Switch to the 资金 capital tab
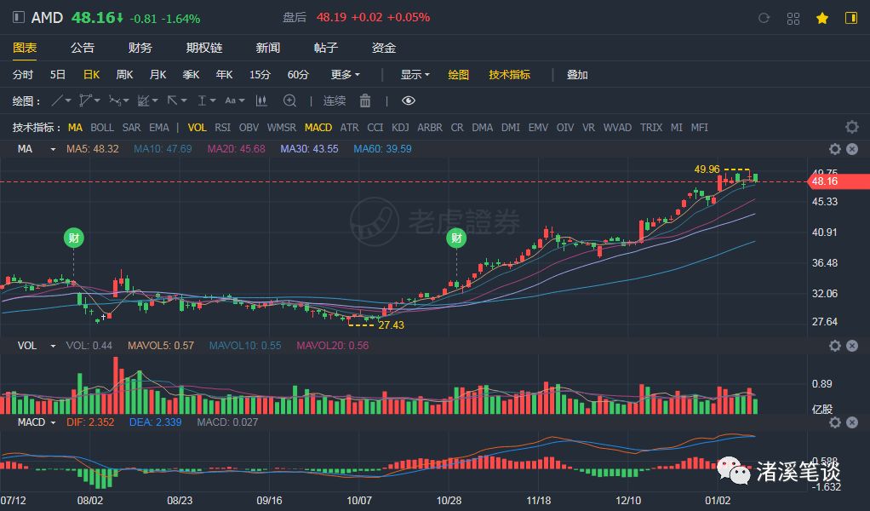This screenshot has height=511, width=870. [x=383, y=48]
